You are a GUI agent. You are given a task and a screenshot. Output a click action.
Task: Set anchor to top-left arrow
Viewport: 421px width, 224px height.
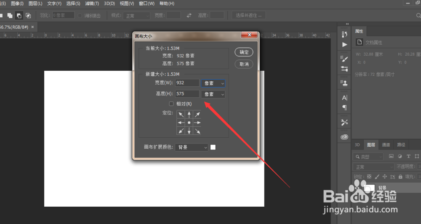pyautogui.click(x=181, y=115)
